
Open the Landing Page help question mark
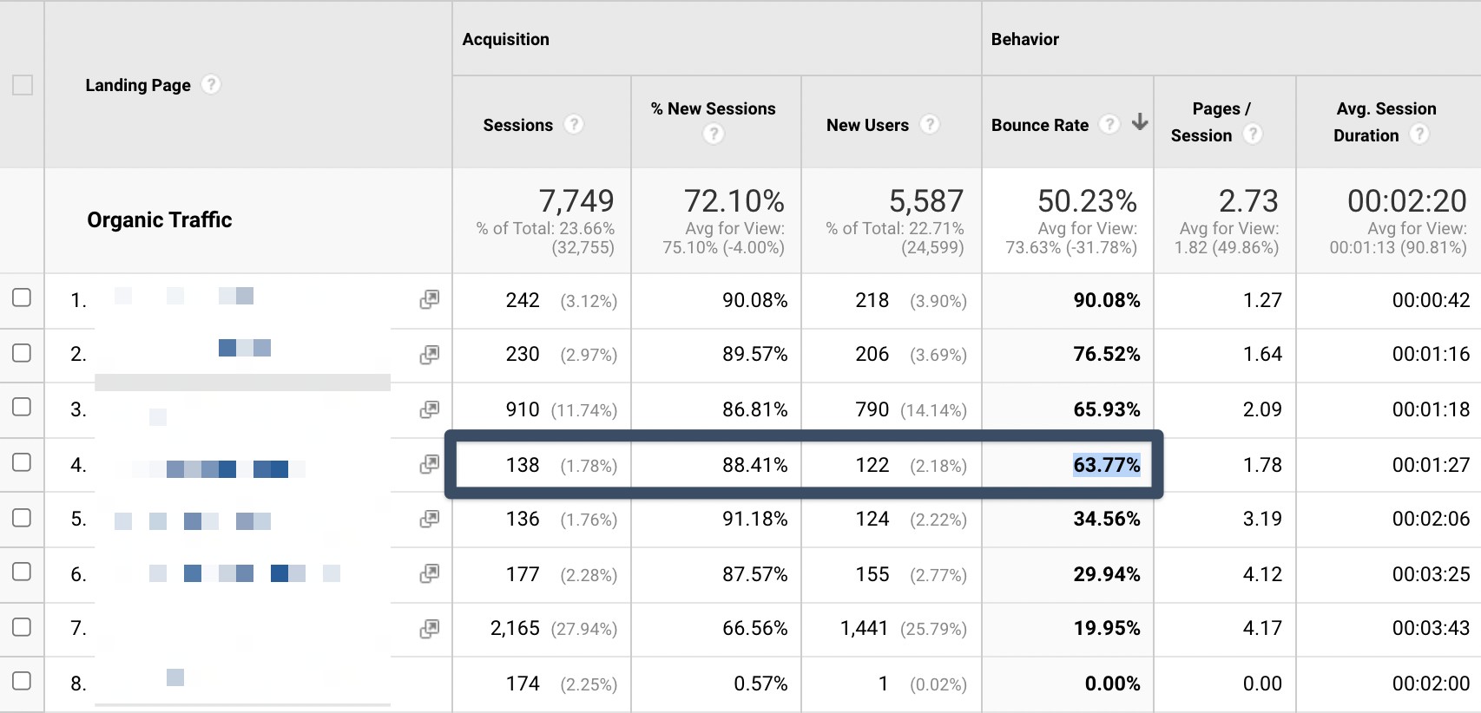[x=211, y=84]
